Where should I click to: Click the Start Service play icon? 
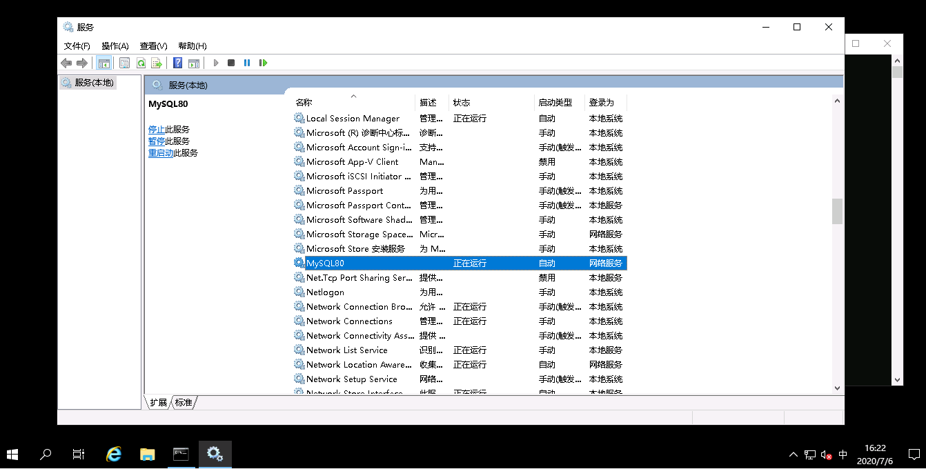point(216,63)
